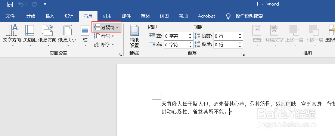The image size is (335, 136).
Task: Open the Undo history dropdown arrow
Action: (x=27, y=4)
